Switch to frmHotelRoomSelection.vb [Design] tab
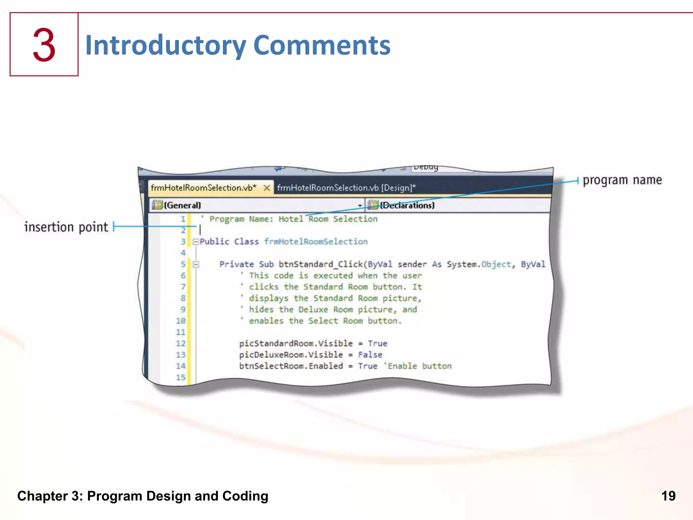Screen dimensions: 693x520 click(x=346, y=188)
